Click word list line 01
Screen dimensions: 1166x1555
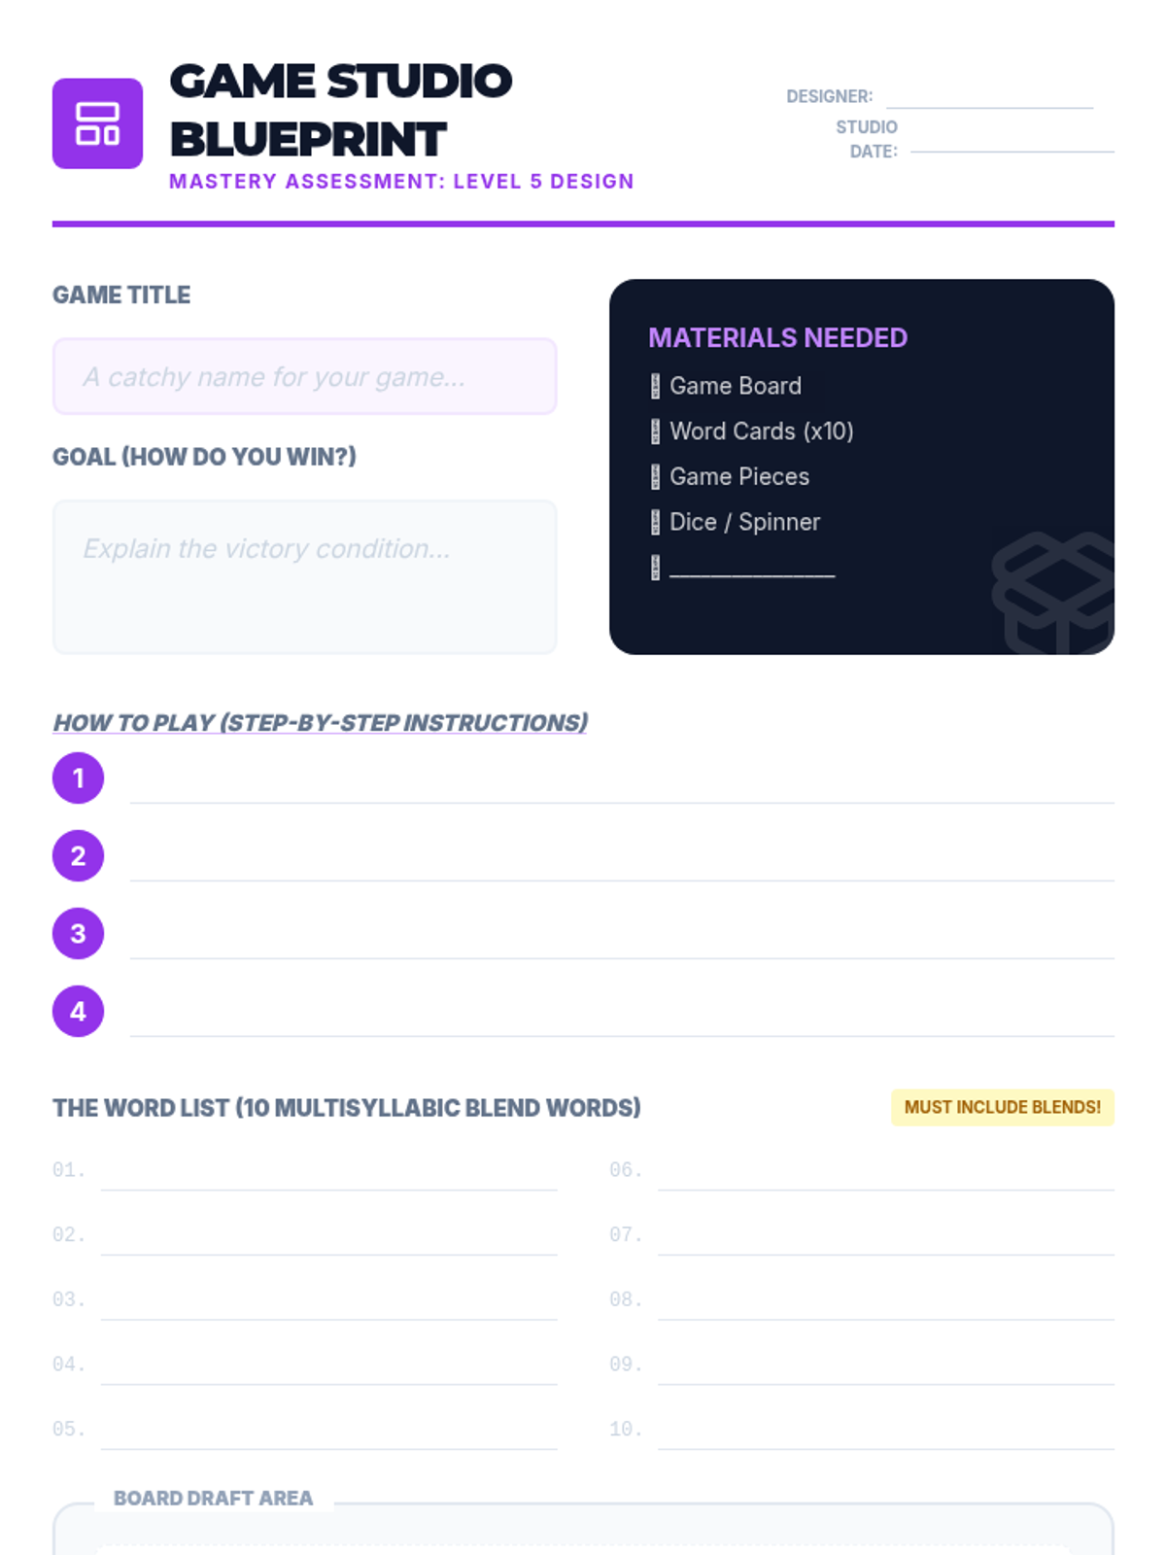(328, 1174)
